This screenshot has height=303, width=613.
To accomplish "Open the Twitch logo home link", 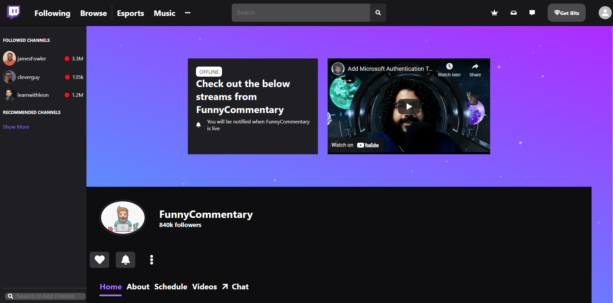I will 13,12.
